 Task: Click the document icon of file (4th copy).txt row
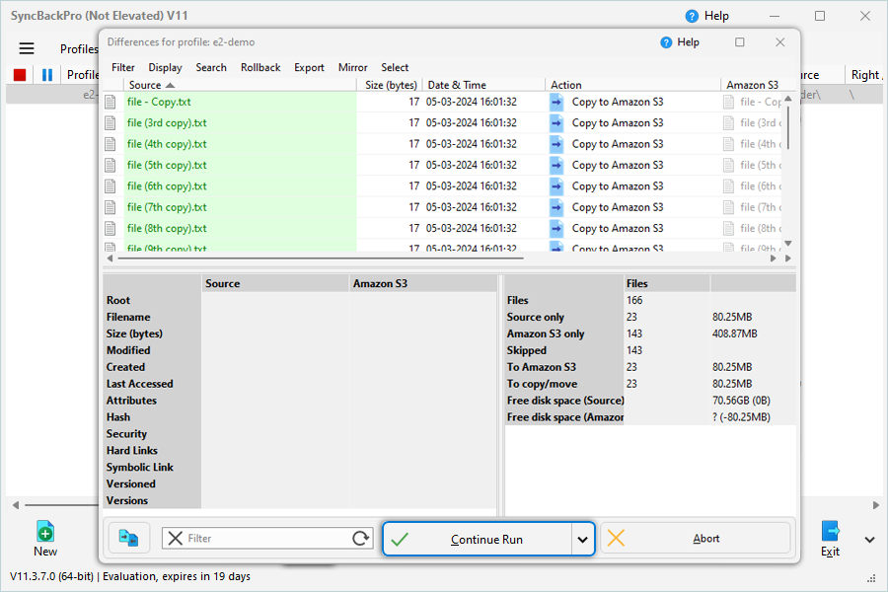point(111,144)
